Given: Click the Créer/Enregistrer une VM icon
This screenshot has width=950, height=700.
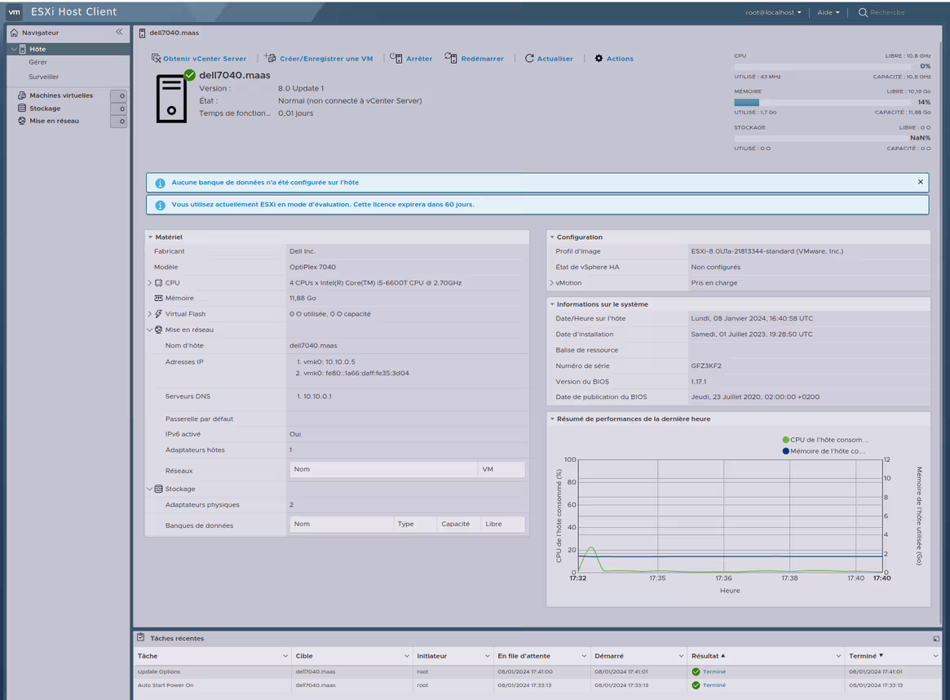Looking at the screenshot, I should coord(271,59).
